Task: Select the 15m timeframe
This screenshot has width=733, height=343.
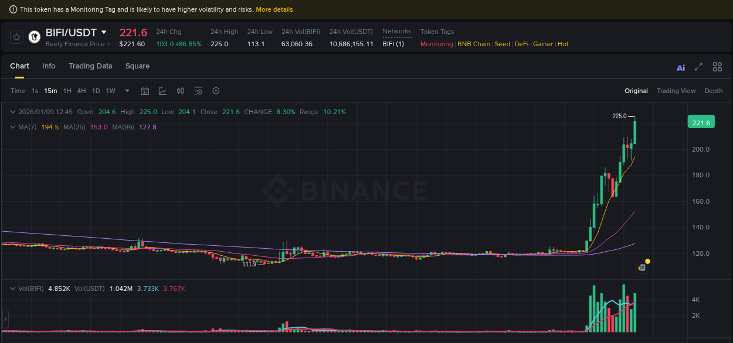Action: coord(50,91)
